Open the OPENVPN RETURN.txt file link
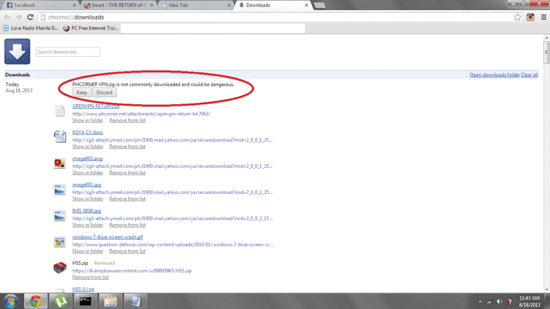 96,106
